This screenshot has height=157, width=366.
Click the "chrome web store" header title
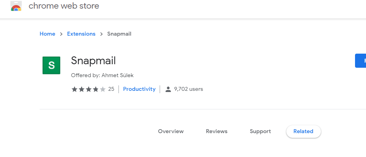point(64,6)
